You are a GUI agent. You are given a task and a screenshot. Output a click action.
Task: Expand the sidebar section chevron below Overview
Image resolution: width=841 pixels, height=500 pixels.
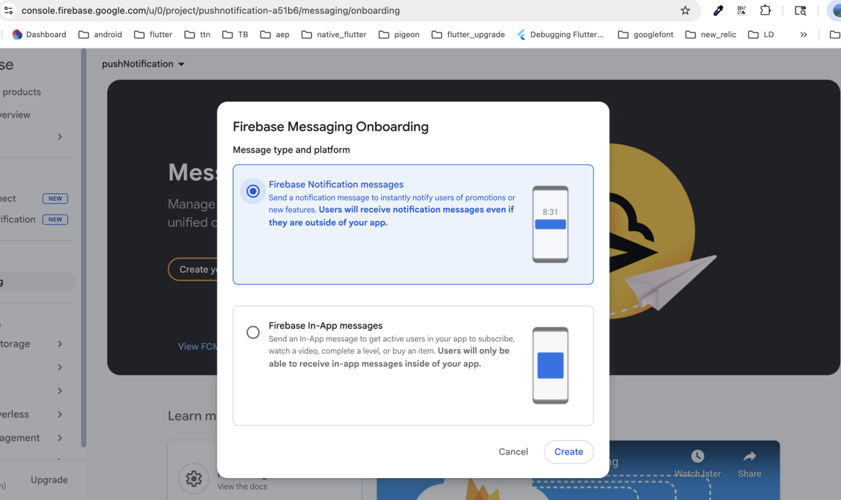click(x=60, y=137)
